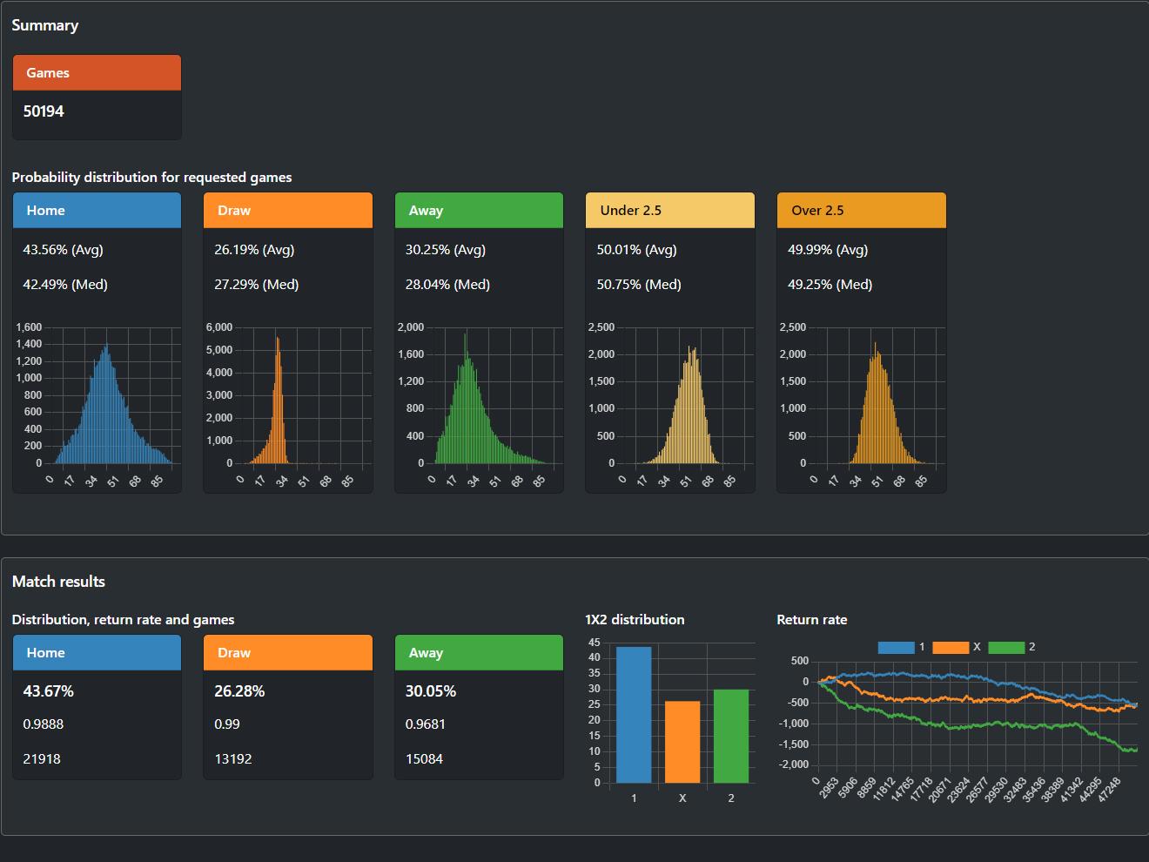Select the 50.75% (Med) under value
This screenshot has height=862, width=1149.
click(x=639, y=285)
